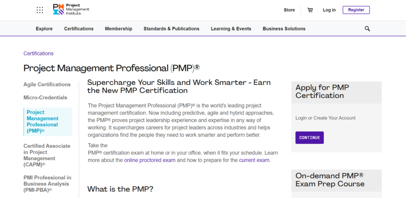Follow the online proctored exam link

(x=150, y=160)
